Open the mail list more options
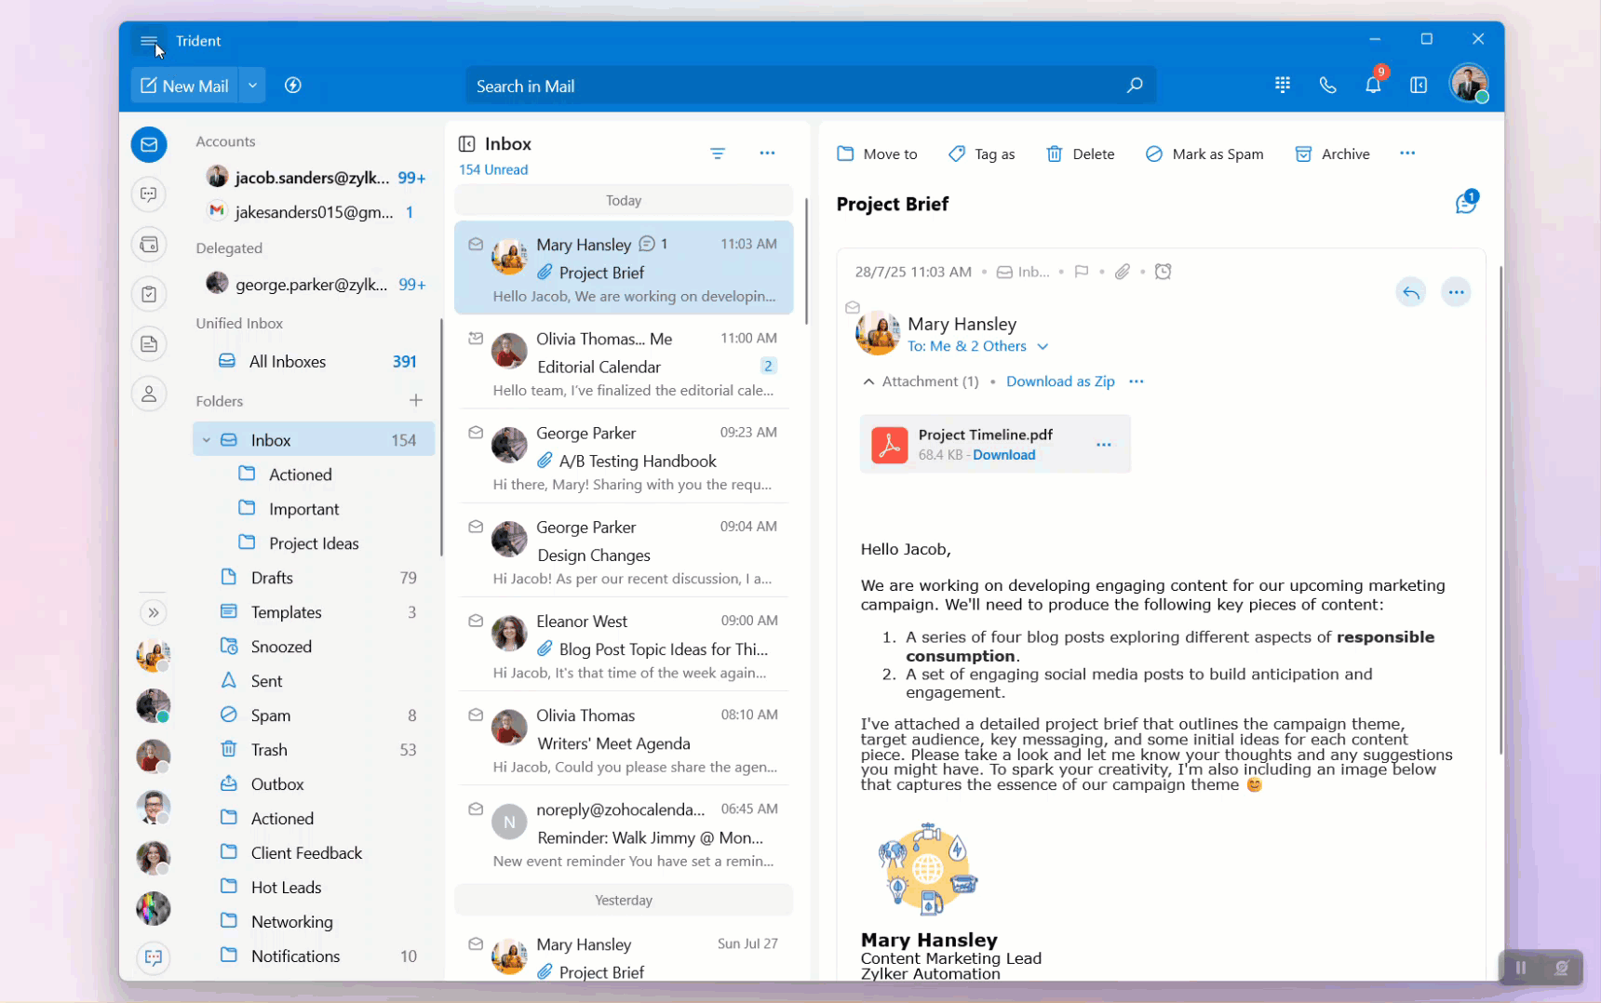 pyautogui.click(x=767, y=154)
